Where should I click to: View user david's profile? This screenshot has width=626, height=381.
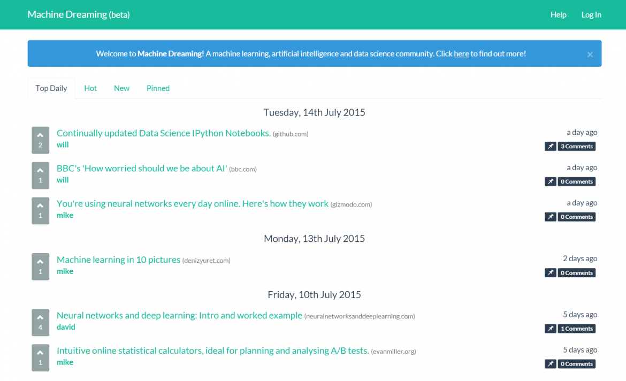(x=66, y=327)
